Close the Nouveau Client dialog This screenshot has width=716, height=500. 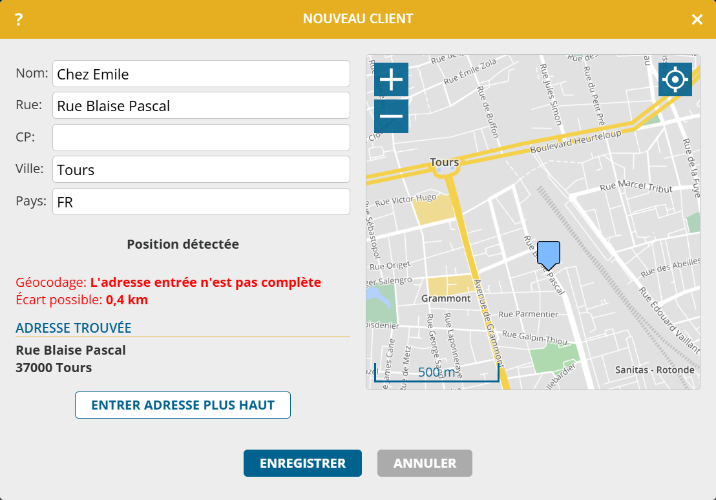pos(697,19)
